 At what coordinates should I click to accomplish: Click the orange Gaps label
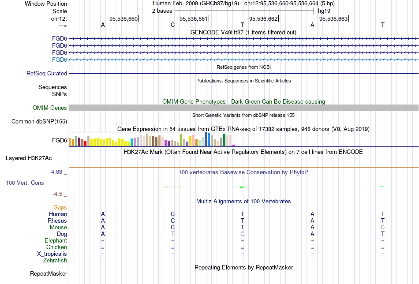click(60, 207)
